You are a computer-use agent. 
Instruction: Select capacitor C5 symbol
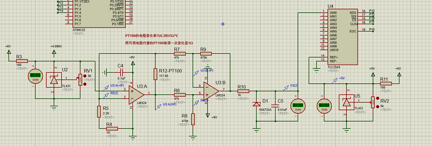click(276, 106)
